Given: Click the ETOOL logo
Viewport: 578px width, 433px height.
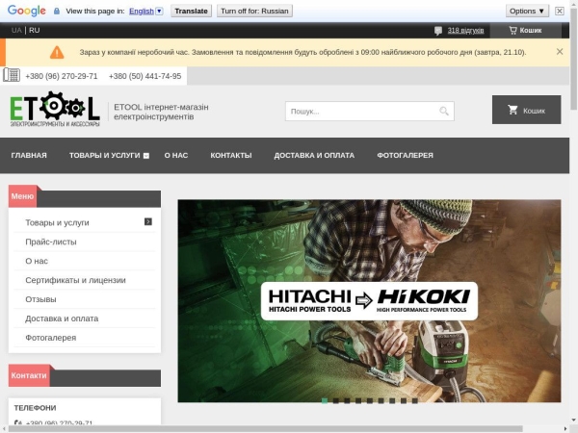Looking at the screenshot, I should 55,110.
